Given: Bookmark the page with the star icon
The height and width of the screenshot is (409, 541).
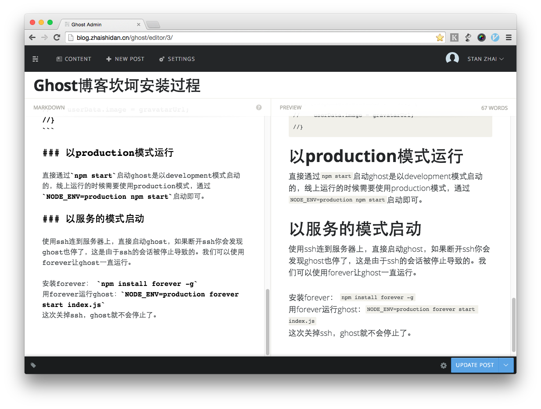Looking at the screenshot, I should (x=440, y=38).
